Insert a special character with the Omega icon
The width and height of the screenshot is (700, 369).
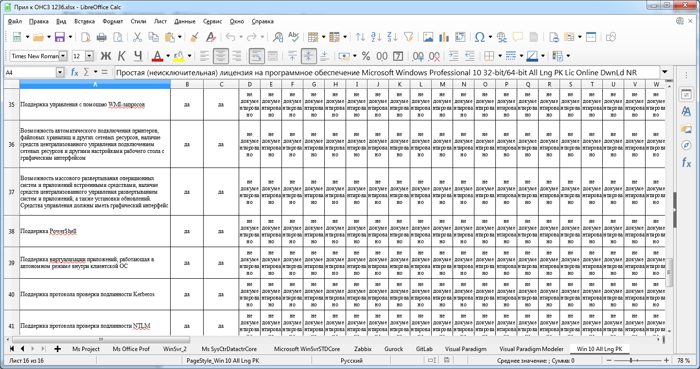480,37
